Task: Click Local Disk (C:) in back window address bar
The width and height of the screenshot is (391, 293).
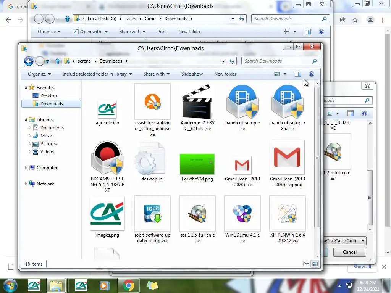Action: pyautogui.click(x=102, y=19)
